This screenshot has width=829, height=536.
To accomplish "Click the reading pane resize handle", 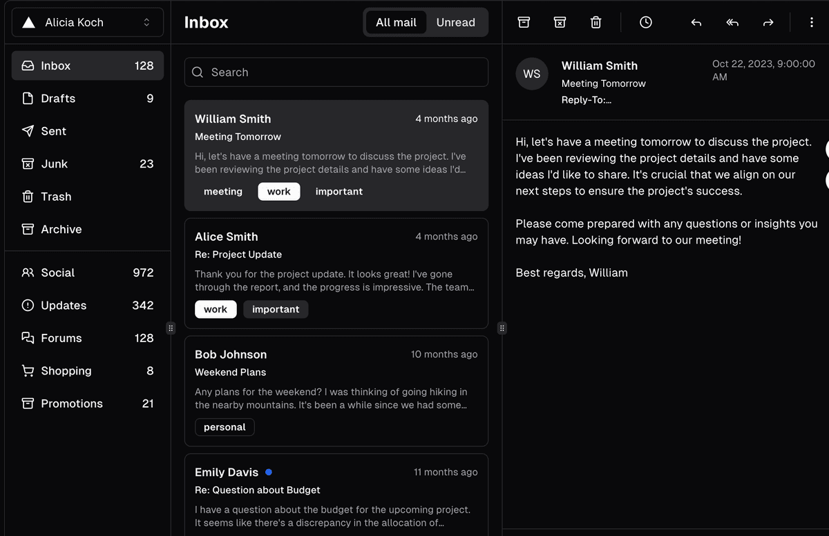I will pos(502,328).
